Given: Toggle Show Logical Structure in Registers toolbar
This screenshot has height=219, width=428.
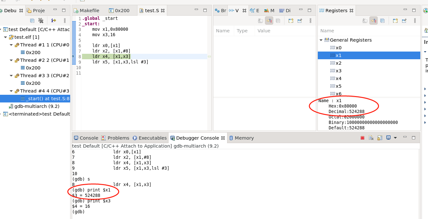Looking at the screenshot, I should click(373, 20).
